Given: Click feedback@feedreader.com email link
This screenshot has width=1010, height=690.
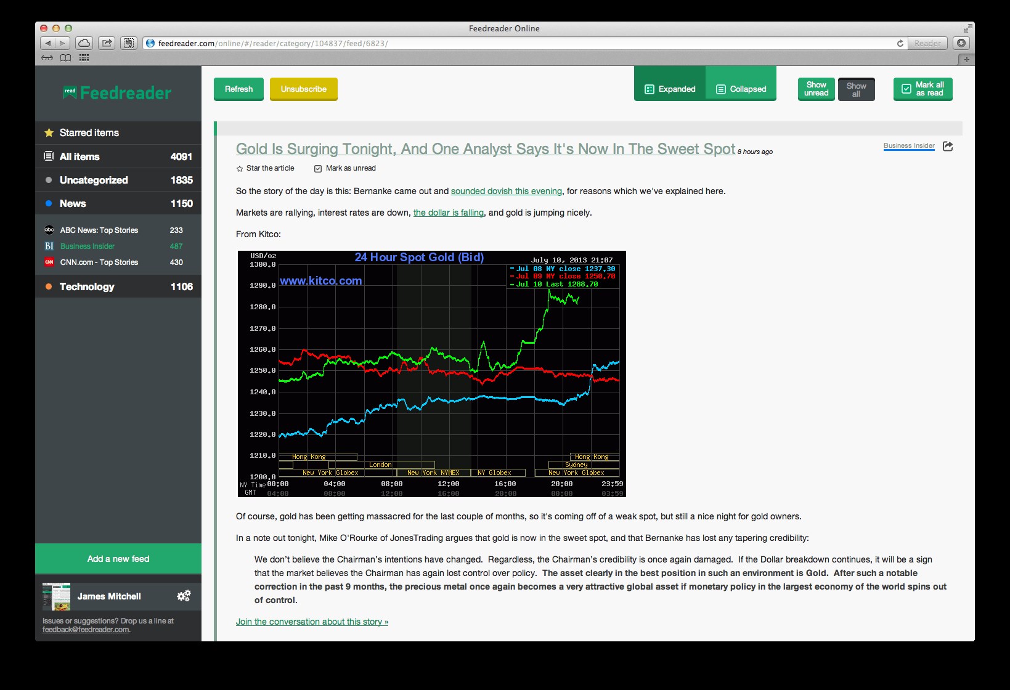Looking at the screenshot, I should pyautogui.click(x=86, y=630).
